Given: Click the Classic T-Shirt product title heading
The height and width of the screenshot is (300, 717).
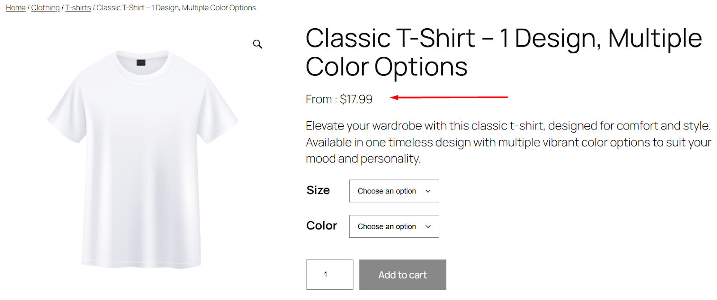Looking at the screenshot, I should pyautogui.click(x=504, y=52).
